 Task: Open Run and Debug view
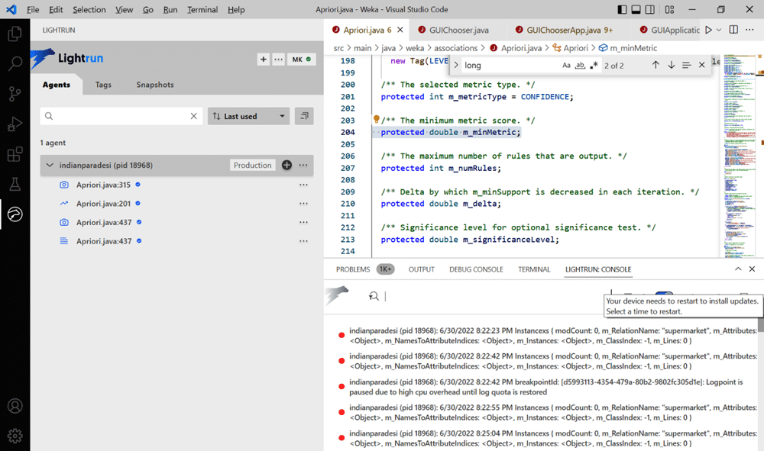[15, 124]
